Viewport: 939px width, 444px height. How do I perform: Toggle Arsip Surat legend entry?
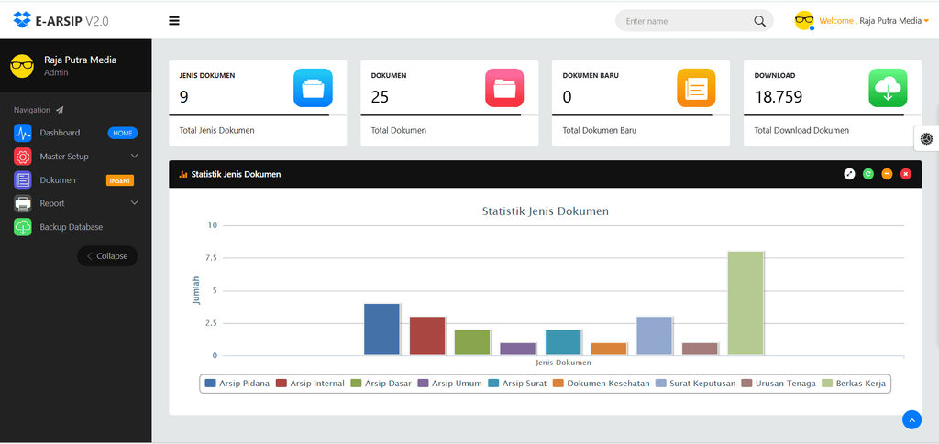pos(517,383)
